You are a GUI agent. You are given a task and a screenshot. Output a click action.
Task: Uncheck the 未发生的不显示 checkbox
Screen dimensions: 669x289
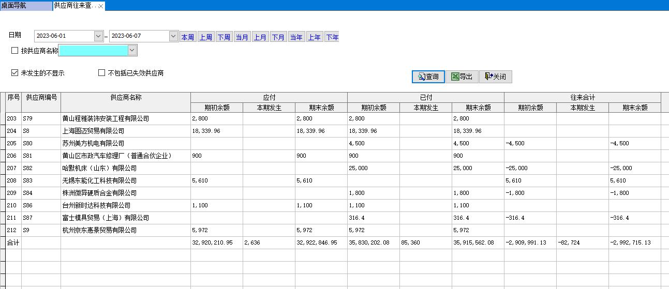pos(15,73)
